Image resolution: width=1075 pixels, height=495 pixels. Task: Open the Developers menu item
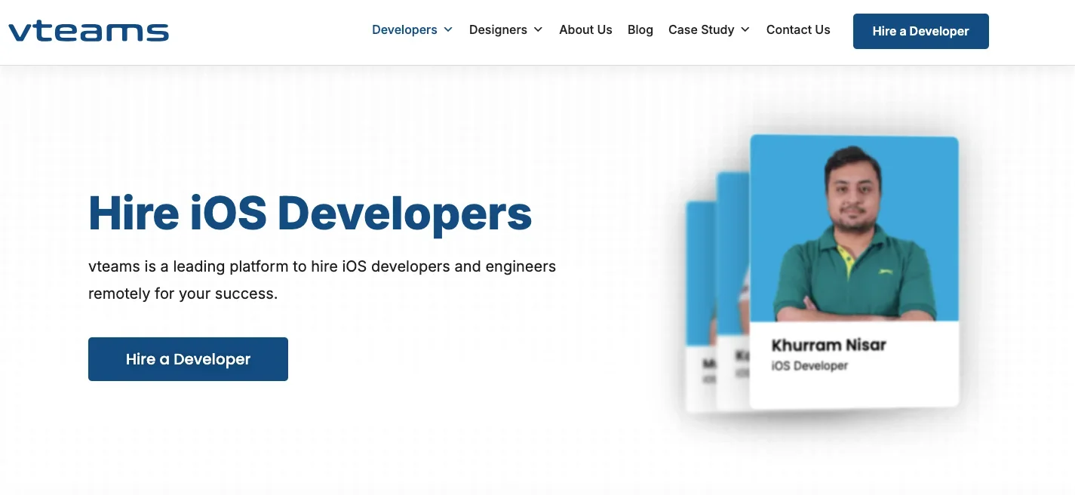pyautogui.click(x=404, y=30)
